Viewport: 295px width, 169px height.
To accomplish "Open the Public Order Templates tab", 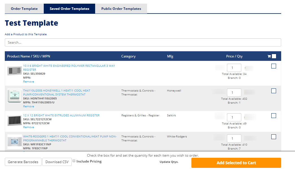I will [121, 9].
